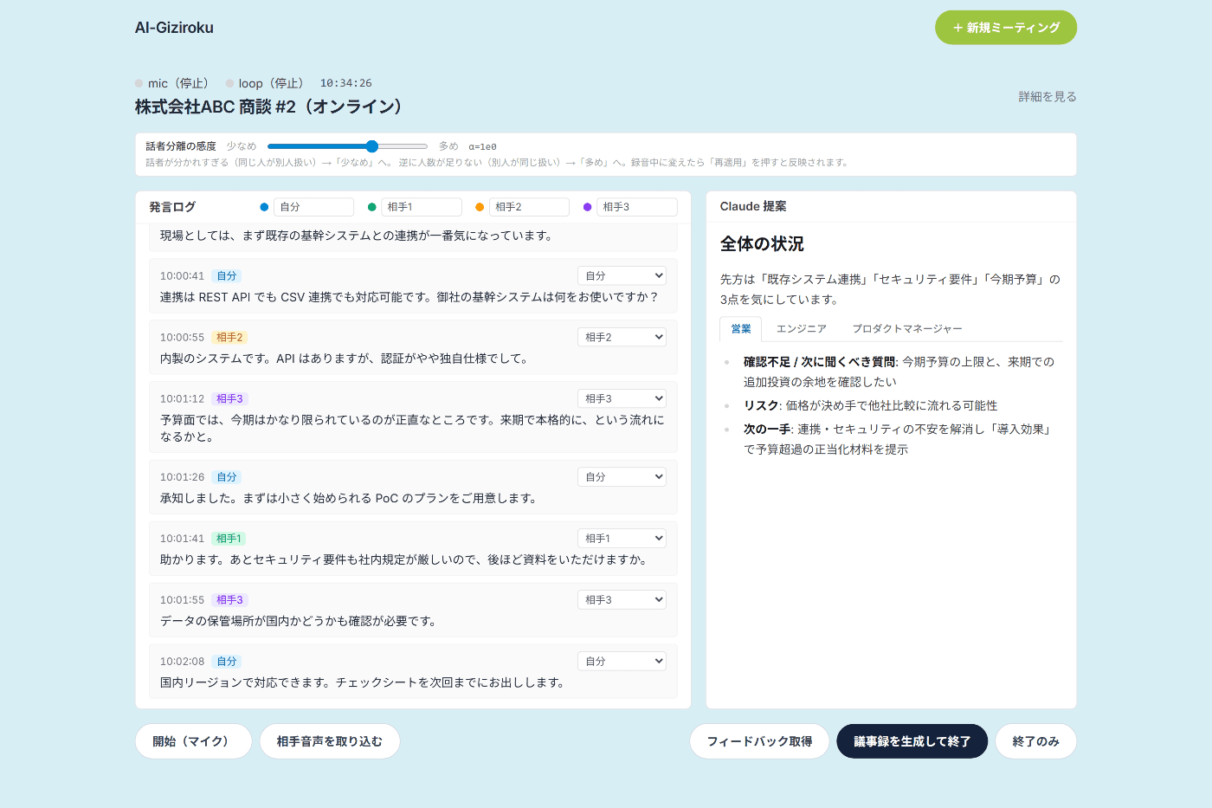Viewport: 1212px width, 808px height.
Task: Click the 終了のみ button
Action: [x=1036, y=741]
